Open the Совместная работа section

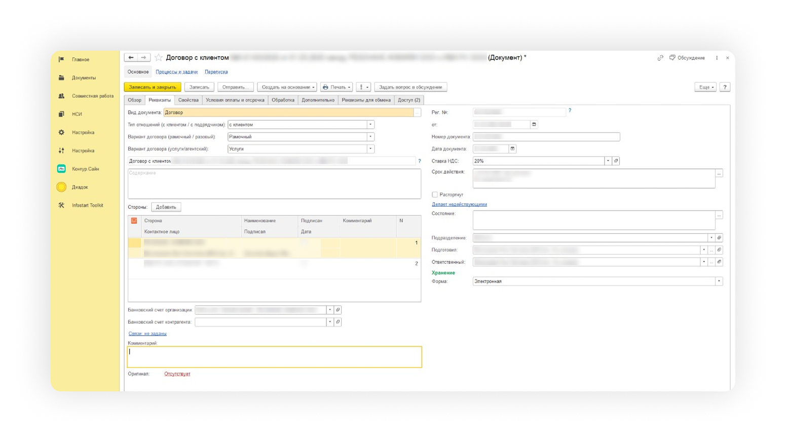(92, 96)
